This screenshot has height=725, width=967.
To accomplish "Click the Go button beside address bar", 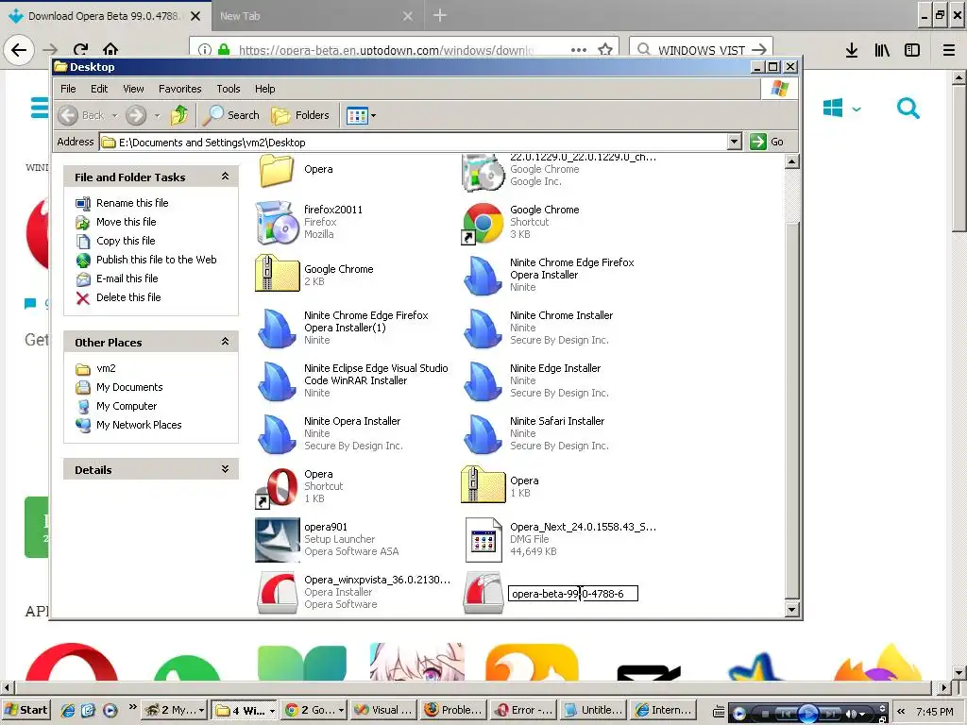I will point(767,142).
